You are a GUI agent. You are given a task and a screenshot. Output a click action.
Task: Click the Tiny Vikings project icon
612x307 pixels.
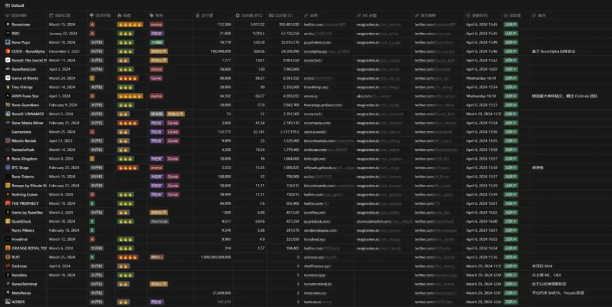click(x=8, y=87)
